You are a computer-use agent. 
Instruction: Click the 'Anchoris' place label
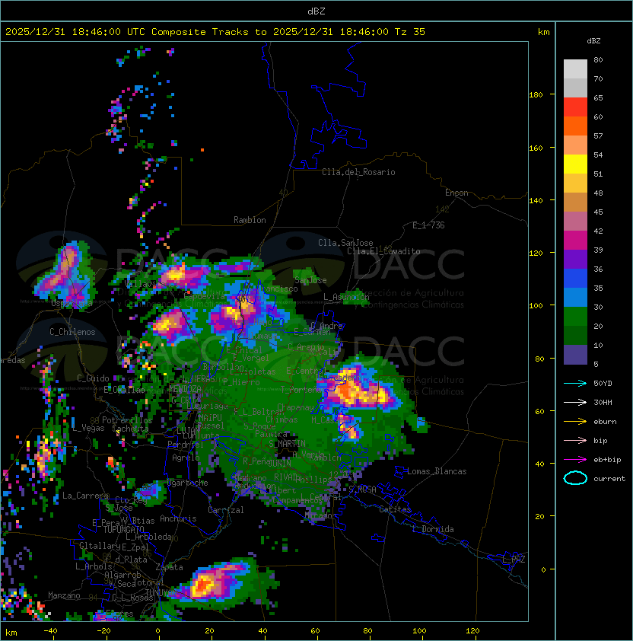coord(178,518)
